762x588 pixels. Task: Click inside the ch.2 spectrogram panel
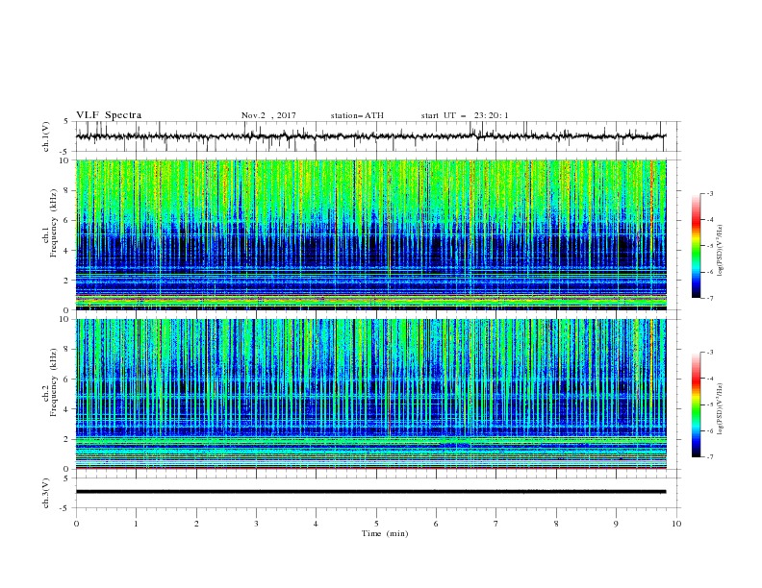tap(371, 394)
